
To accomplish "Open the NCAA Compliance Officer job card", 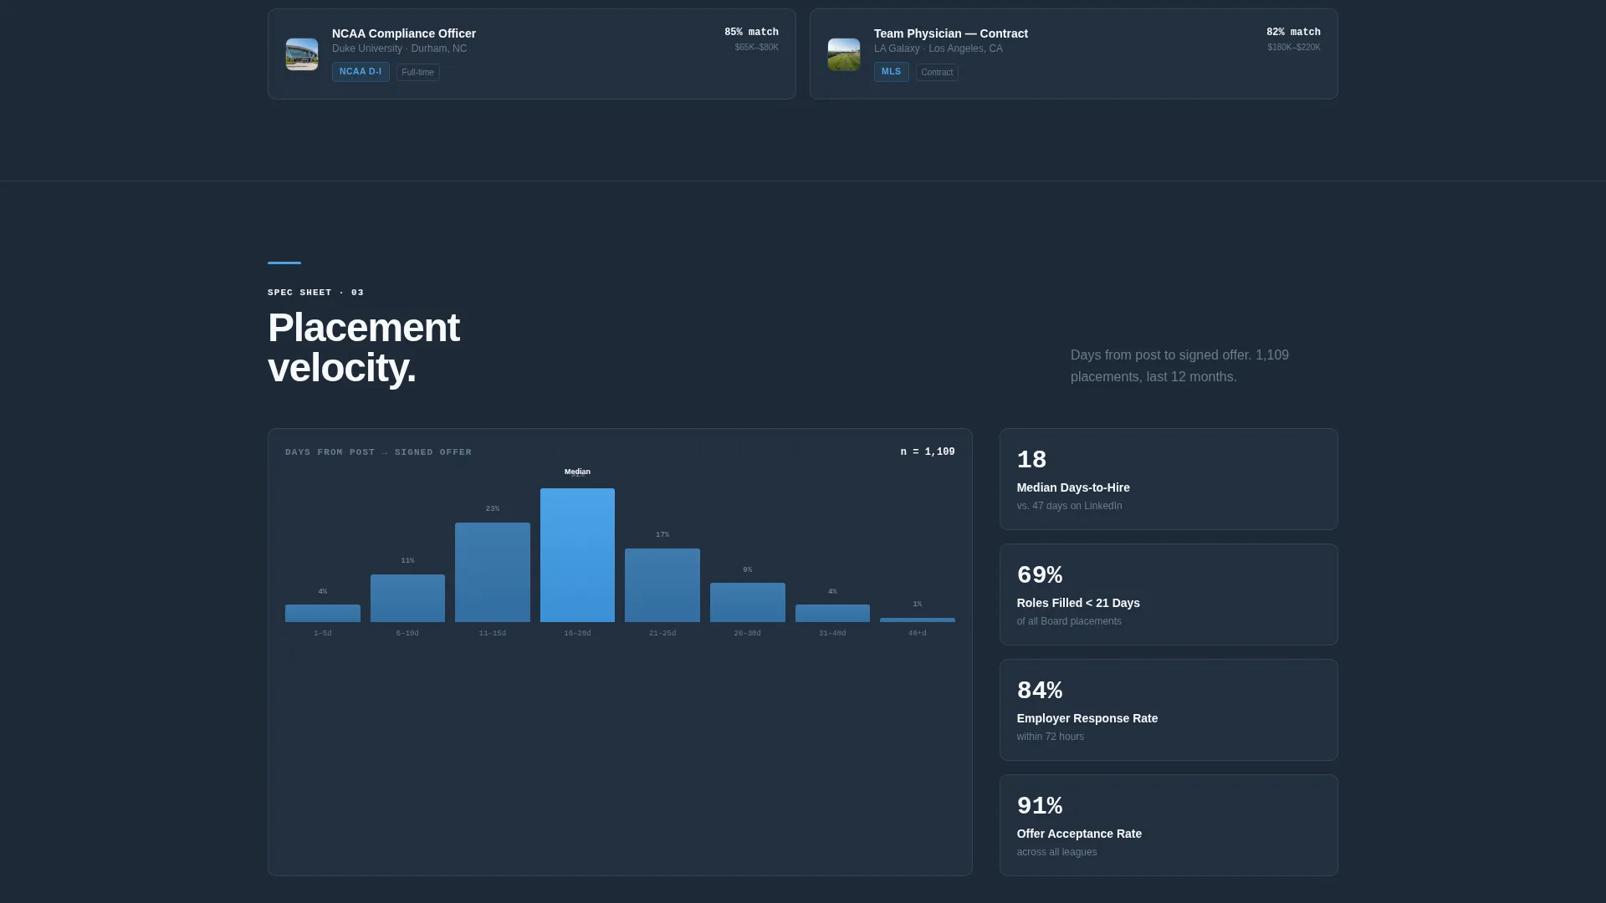I will (531, 54).
